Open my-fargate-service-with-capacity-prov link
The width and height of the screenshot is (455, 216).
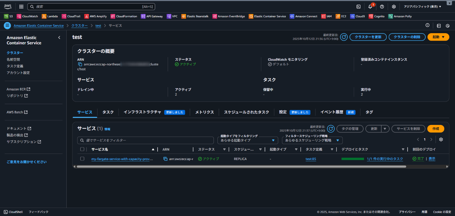coord(122,159)
